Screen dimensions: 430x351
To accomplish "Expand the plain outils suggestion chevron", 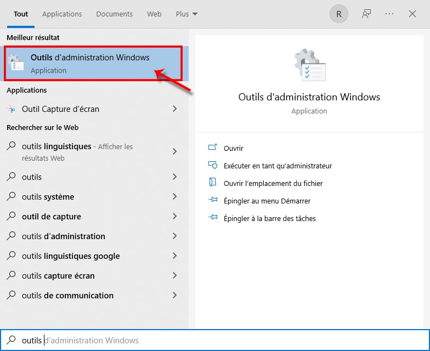I will [174, 177].
